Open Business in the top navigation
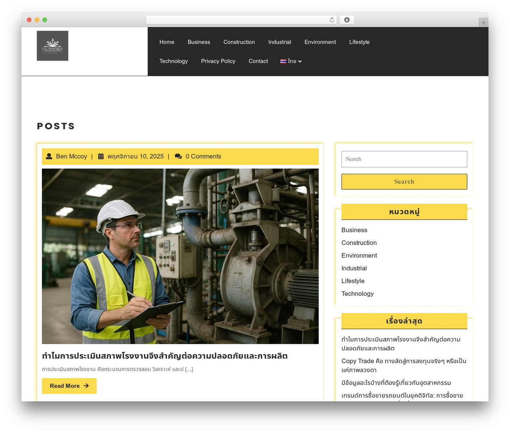This screenshot has height=432, width=510. point(199,42)
